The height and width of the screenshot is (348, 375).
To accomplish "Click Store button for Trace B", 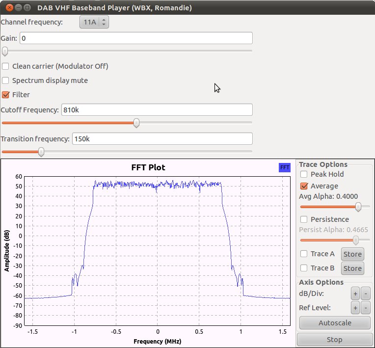I will click(352, 268).
